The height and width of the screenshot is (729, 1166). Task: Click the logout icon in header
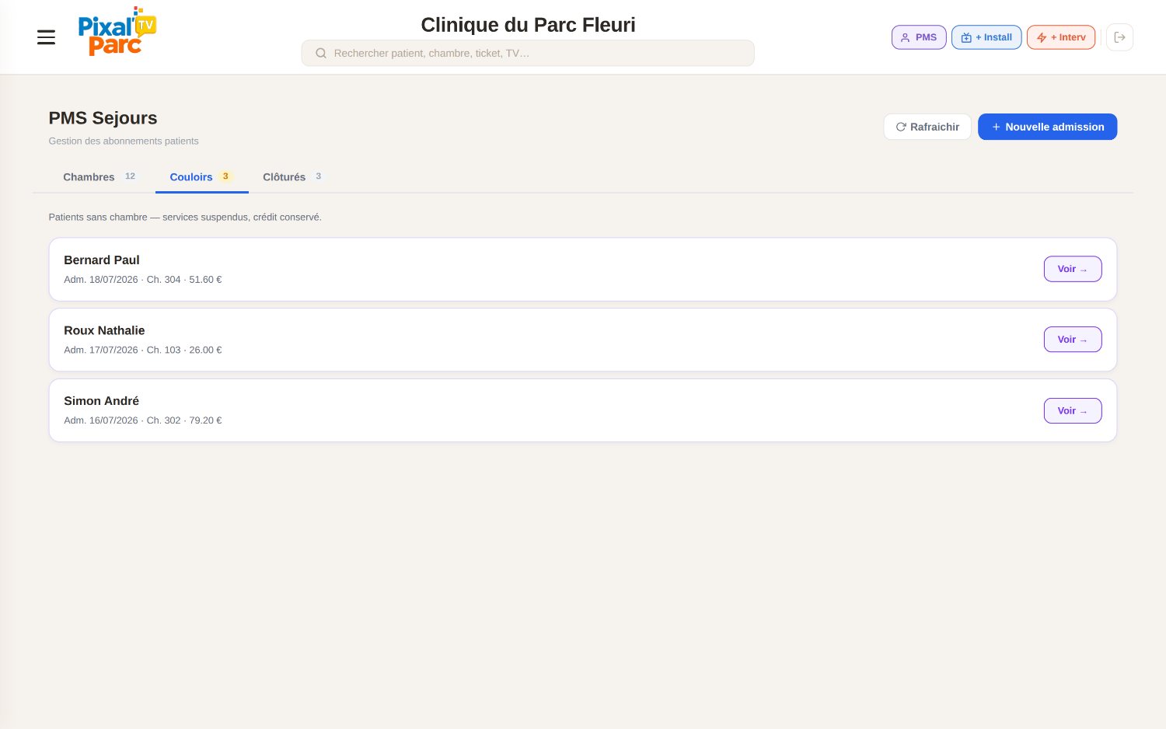[1119, 37]
